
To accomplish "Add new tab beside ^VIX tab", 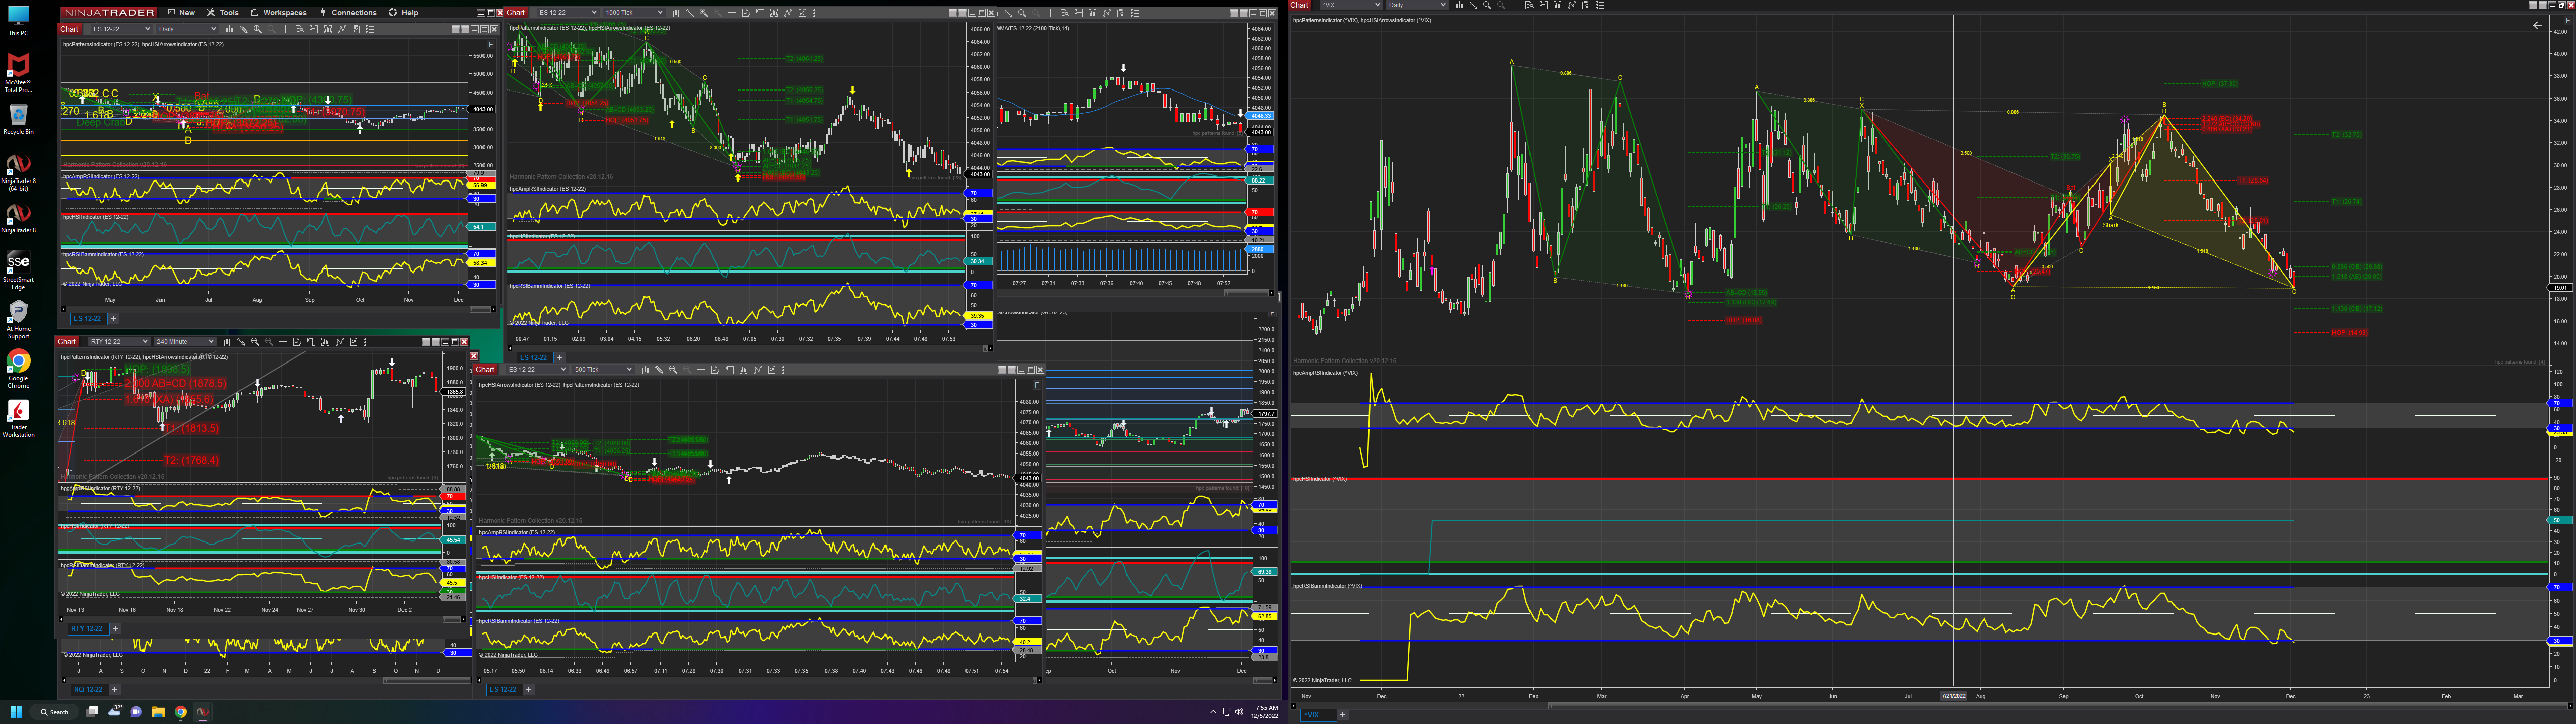I will tap(1342, 715).
